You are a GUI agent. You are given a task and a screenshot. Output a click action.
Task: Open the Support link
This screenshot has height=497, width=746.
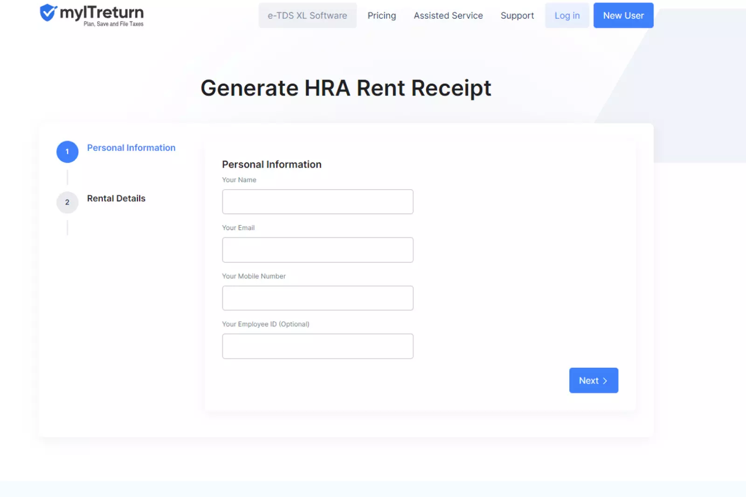[x=517, y=15]
